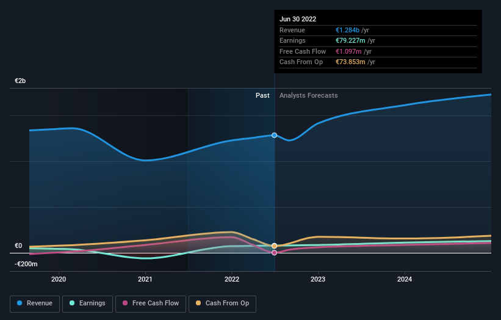Select the 2024 x-axis label
The width and height of the screenshot is (501, 320).
coord(405,280)
